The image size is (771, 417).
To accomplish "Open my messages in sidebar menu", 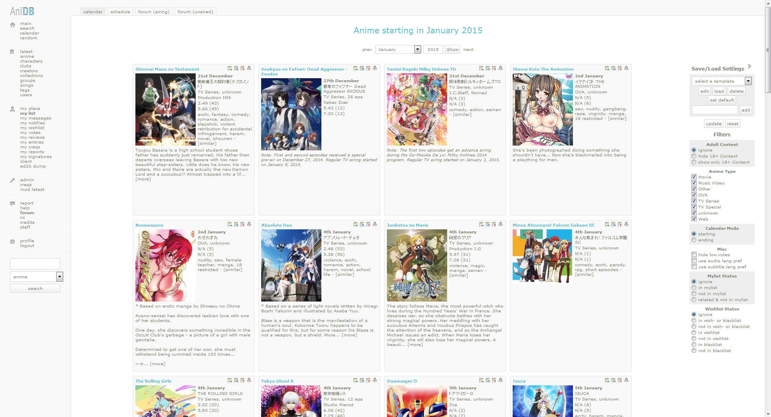I will click(x=36, y=118).
